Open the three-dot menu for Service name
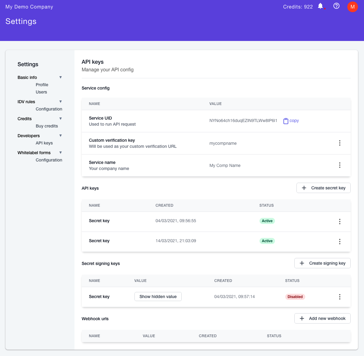 pos(339,165)
